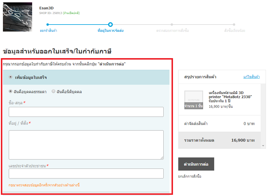This screenshot has width=270, height=196.
Task: Select the เพิ่มข้อมูลใบเสร็จ radio option
Action: (x=11, y=77)
